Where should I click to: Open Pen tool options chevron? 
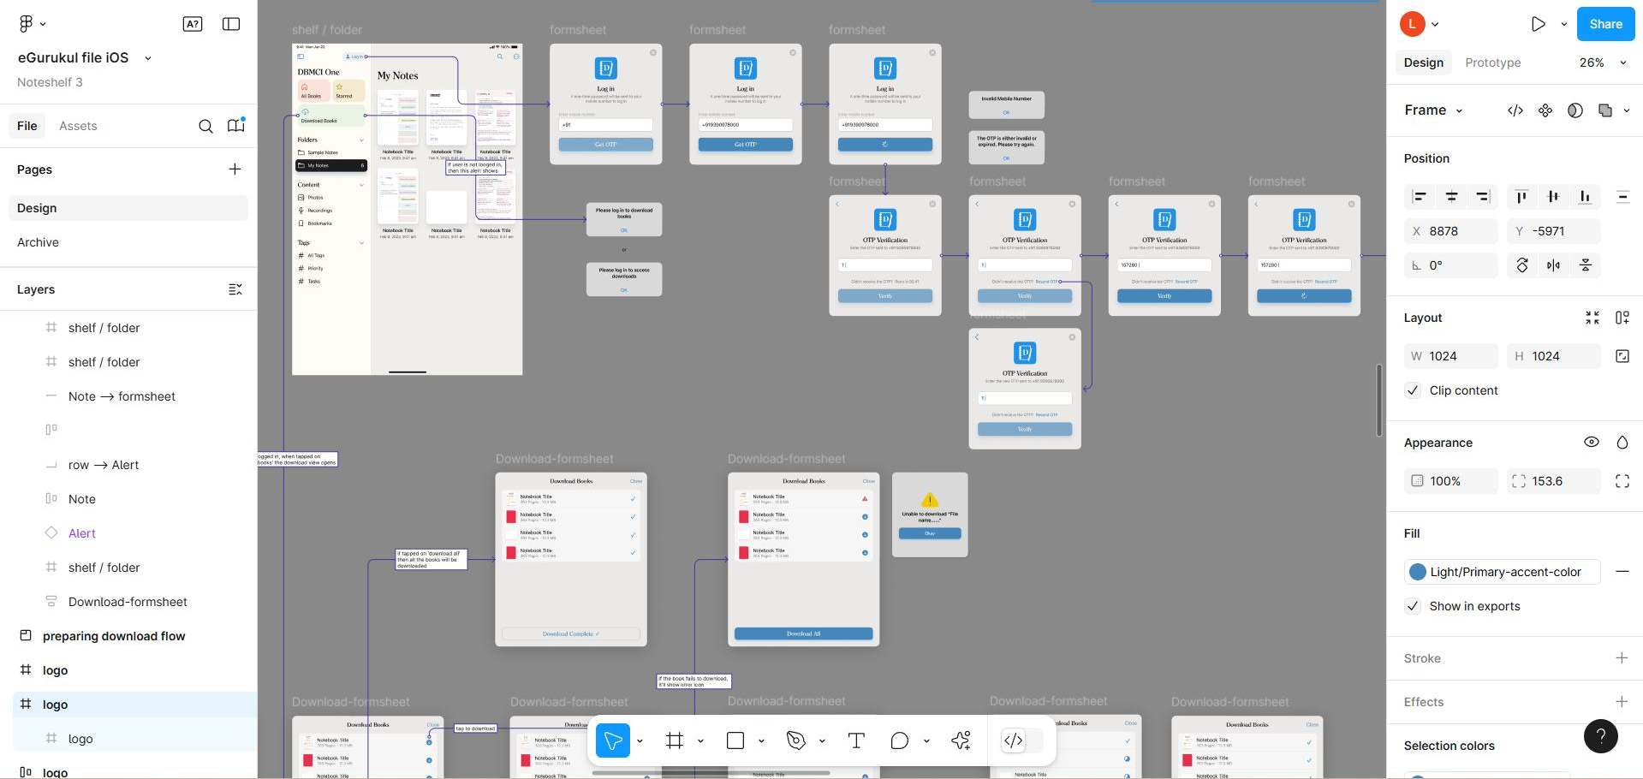[x=822, y=741]
